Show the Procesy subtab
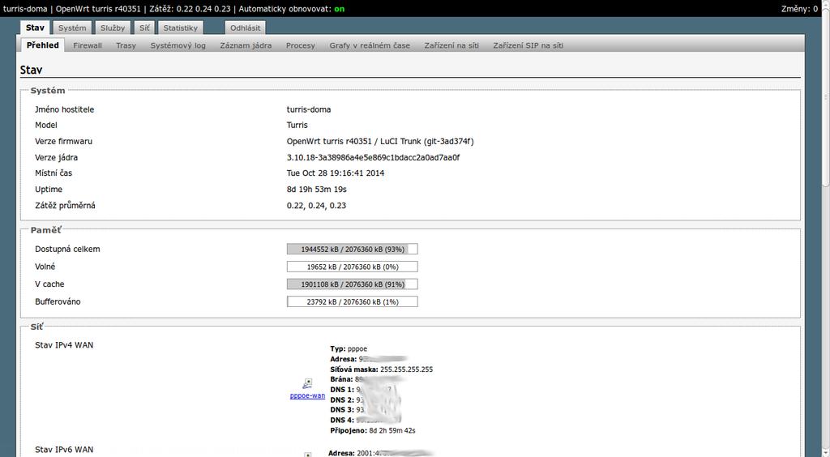Screen dimensions: 830x457 click(x=301, y=45)
